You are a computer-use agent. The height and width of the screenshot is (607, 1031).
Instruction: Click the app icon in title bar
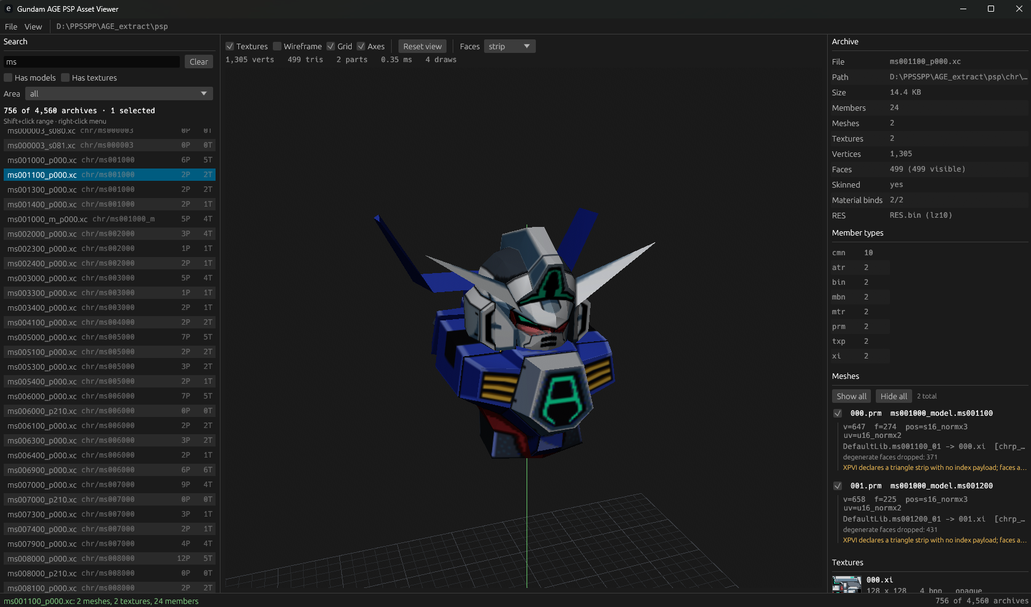coord(8,9)
